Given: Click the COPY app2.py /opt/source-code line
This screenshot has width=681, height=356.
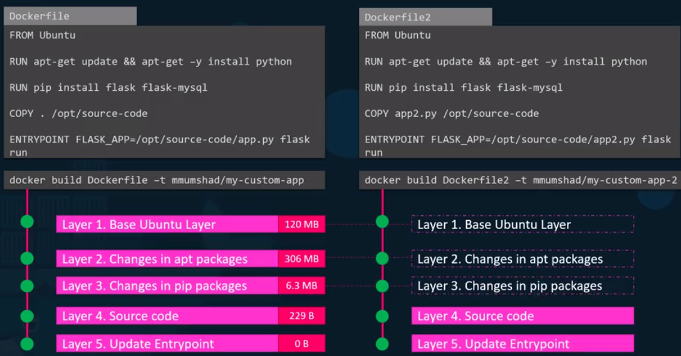Looking at the screenshot, I should click(452, 113).
